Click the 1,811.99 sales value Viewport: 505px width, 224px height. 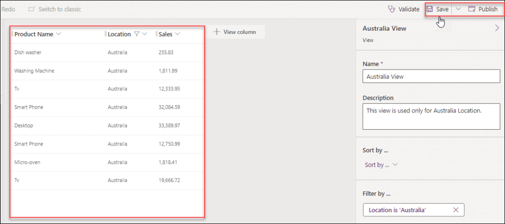point(168,71)
